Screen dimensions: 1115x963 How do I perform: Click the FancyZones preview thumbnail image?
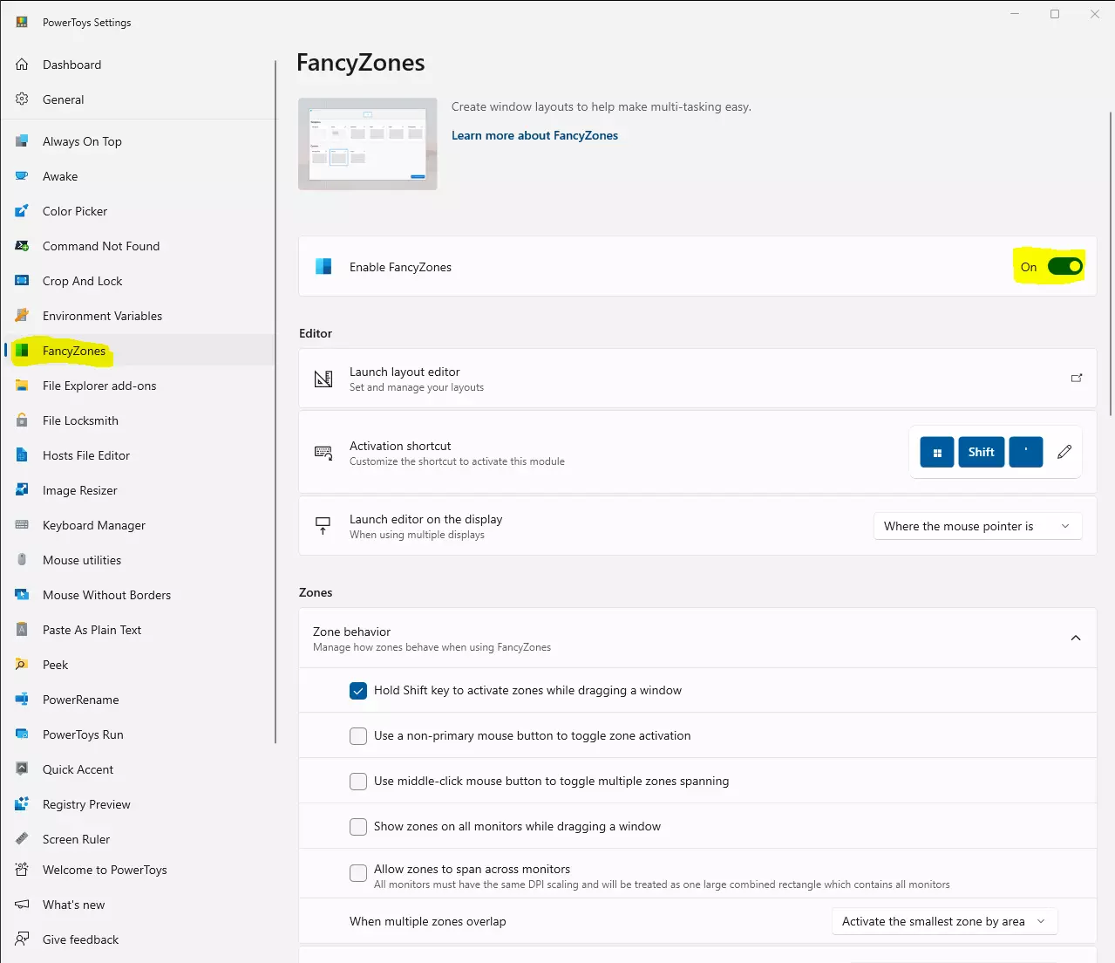(x=368, y=144)
